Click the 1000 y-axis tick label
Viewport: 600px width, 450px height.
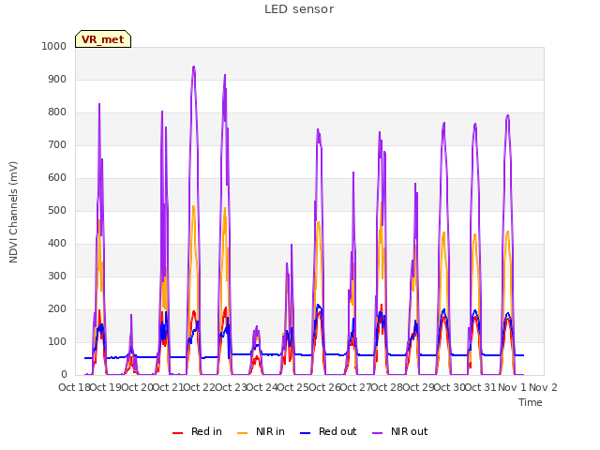54,46
